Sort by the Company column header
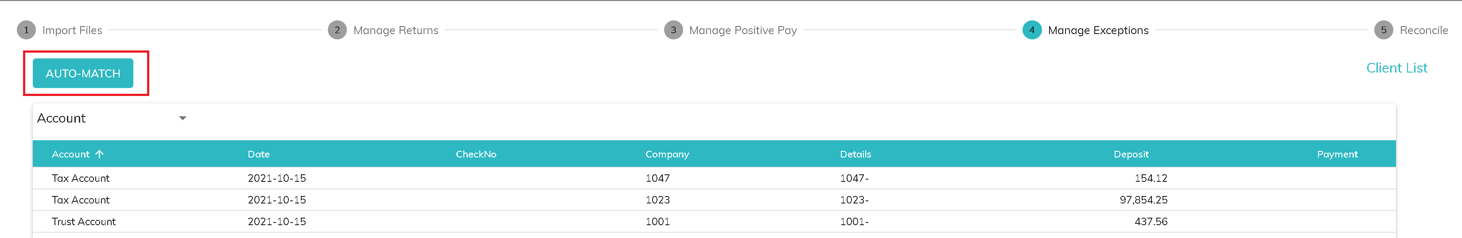The height and width of the screenshot is (238, 1462). pyautogui.click(x=667, y=154)
